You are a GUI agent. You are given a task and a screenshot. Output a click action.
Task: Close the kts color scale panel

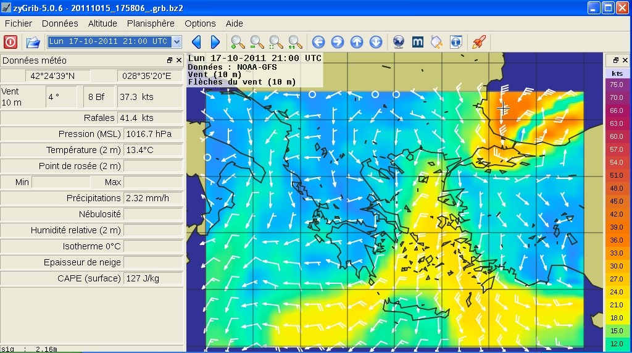[x=625, y=60]
